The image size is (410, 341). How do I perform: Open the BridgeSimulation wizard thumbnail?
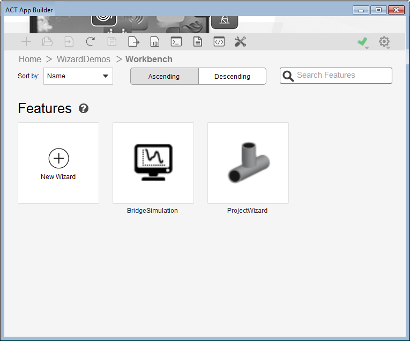pos(153,163)
